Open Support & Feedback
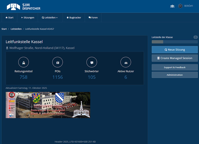Image resolution: width=199 pixels, height=144 pixels. coord(175,67)
